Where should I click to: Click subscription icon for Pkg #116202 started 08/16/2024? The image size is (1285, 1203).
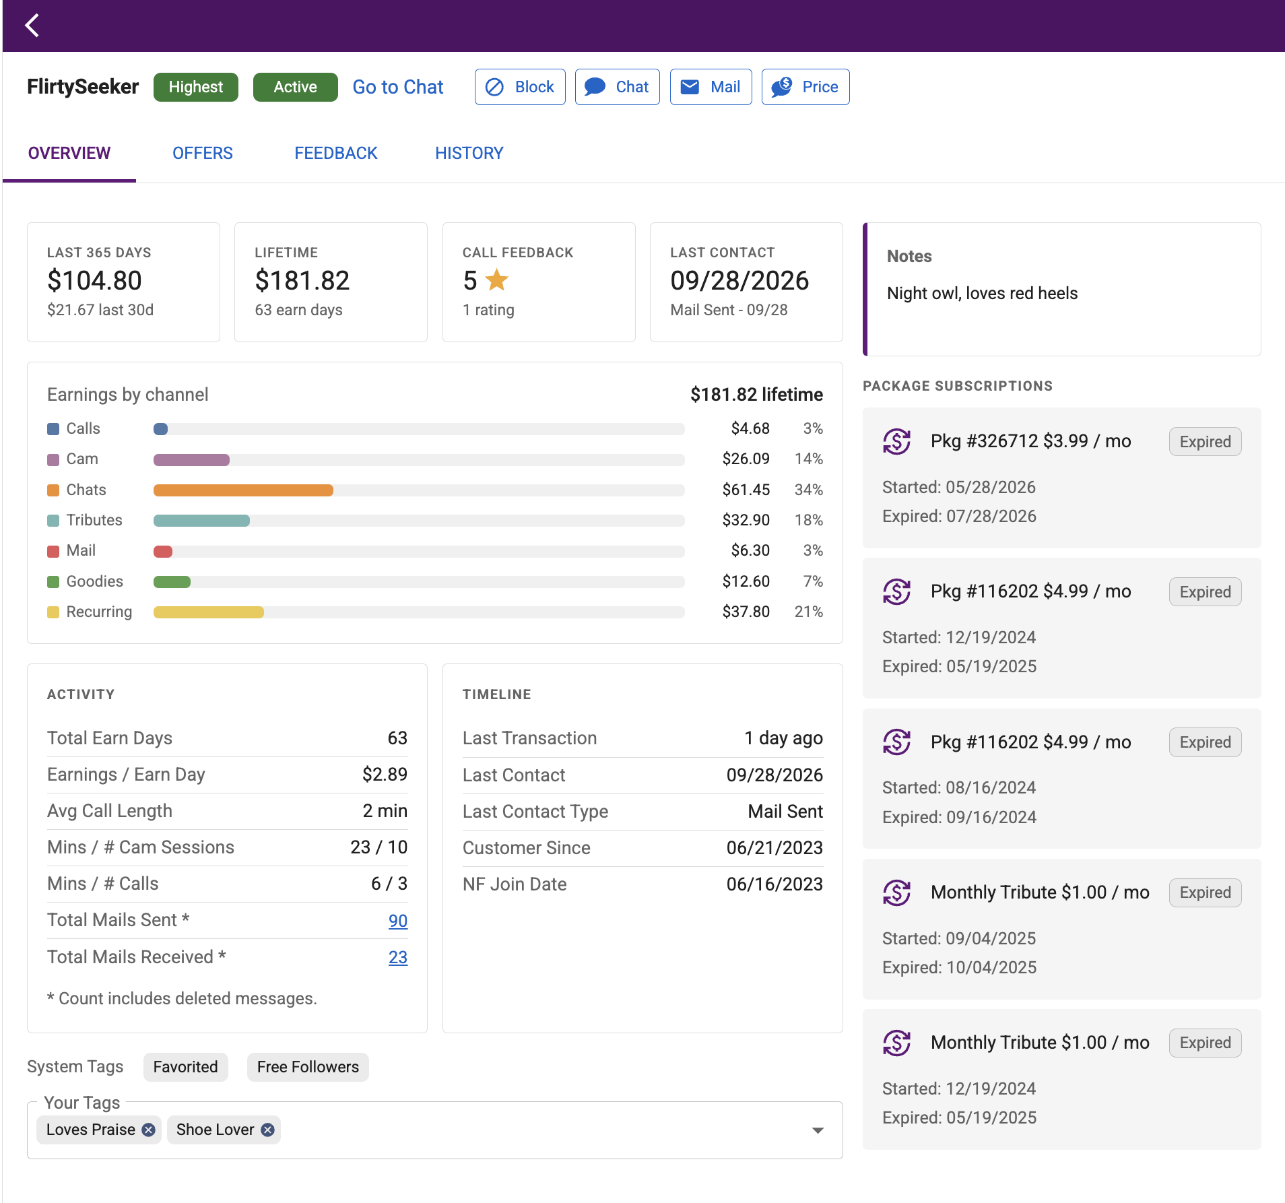click(x=897, y=742)
